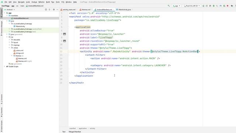Collapse the app module in project tree
236x133 pixels.
[x=4, y=13]
